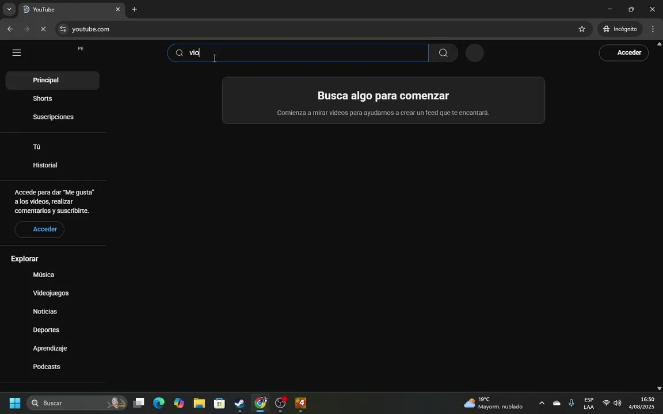Viewport: 663px width, 414px height.
Task: Open the Windows Start menu
Action: point(15,403)
